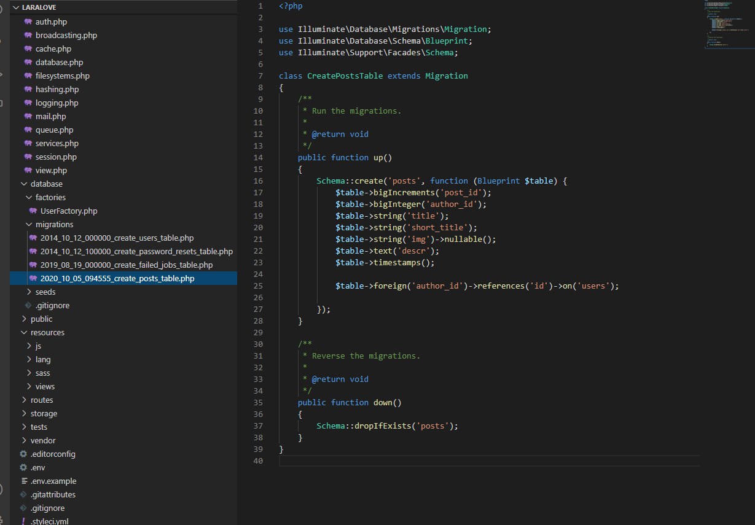
Task: Click PHP icon beside database.php
Action: pyautogui.click(x=28, y=62)
